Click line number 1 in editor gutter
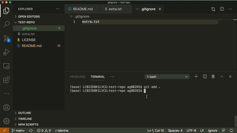Screen dimensions: 237x133 (74, 22)
